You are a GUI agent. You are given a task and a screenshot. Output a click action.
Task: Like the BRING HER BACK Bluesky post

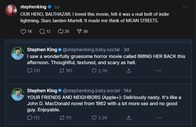[x=94, y=71]
